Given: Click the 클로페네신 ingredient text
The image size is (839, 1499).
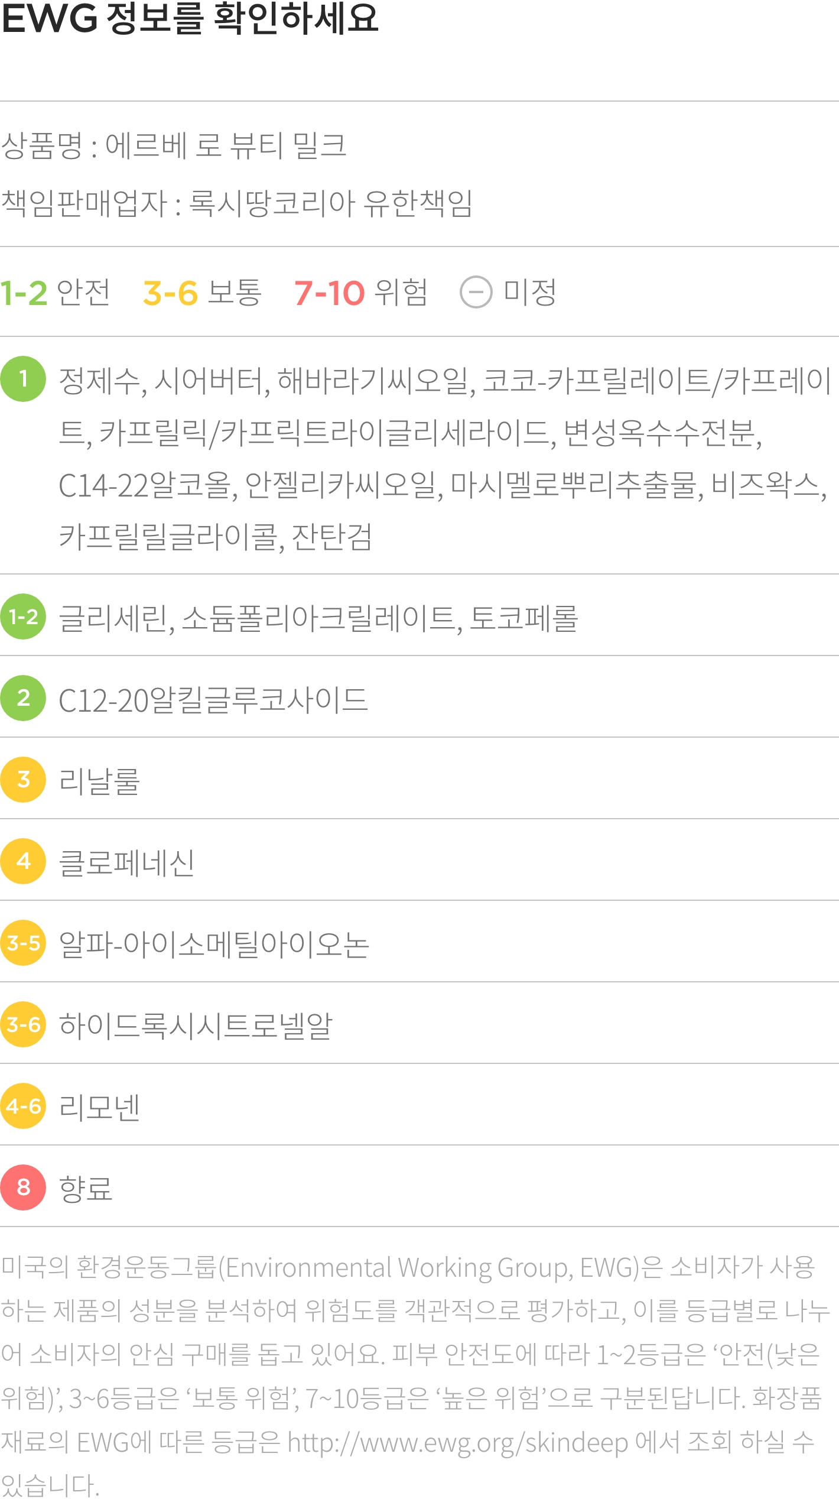Looking at the screenshot, I should (126, 862).
